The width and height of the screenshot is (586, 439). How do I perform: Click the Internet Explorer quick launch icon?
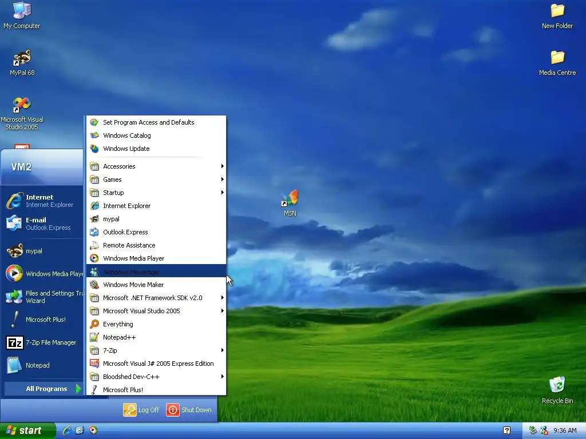point(67,430)
